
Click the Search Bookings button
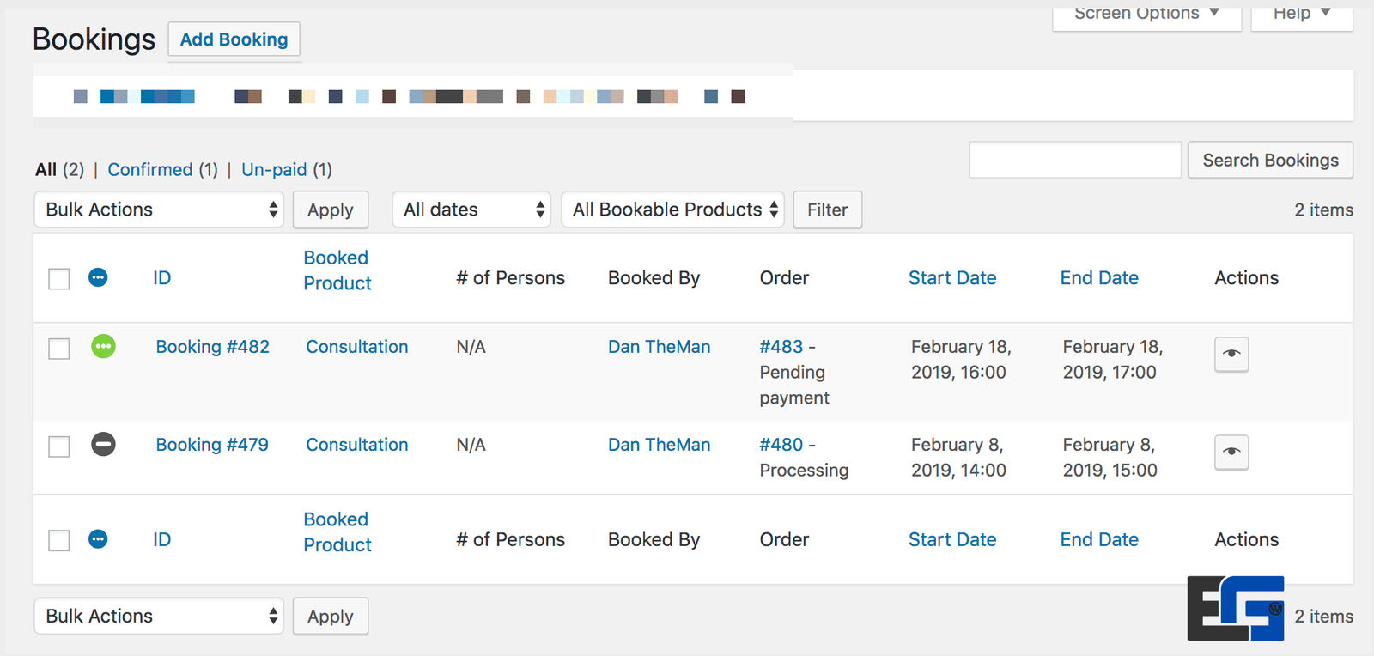[1270, 160]
